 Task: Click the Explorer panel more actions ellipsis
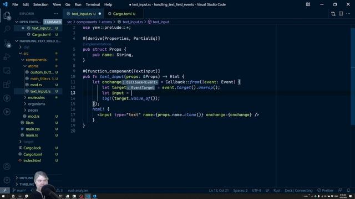coord(55,14)
